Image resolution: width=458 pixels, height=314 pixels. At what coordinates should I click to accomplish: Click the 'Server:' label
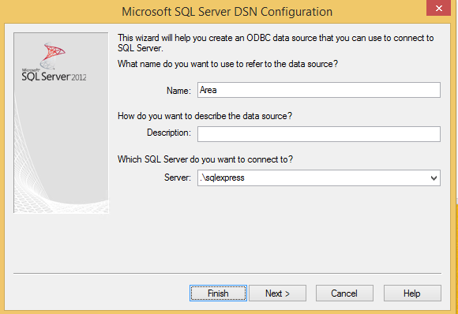pyautogui.click(x=178, y=178)
